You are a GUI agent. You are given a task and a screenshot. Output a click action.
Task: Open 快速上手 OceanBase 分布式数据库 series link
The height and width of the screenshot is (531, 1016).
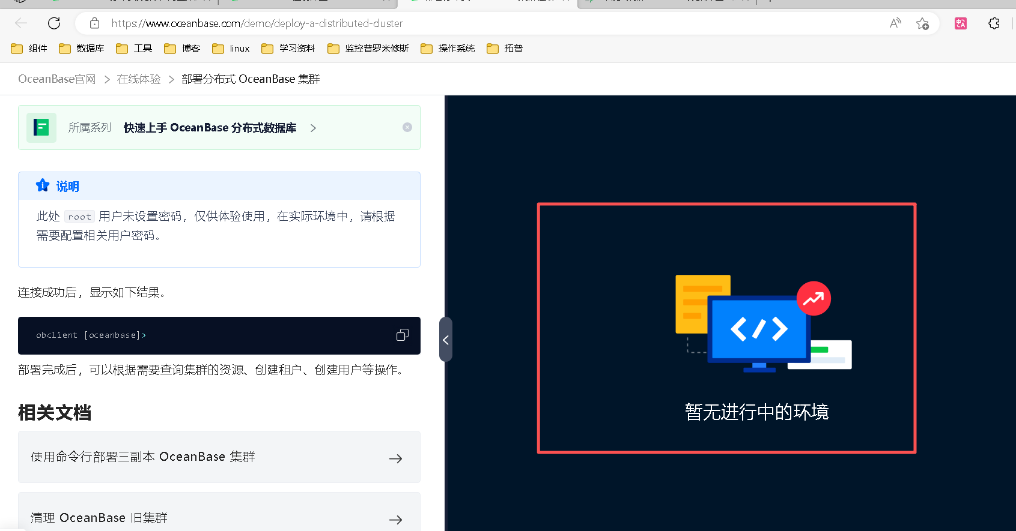point(210,128)
